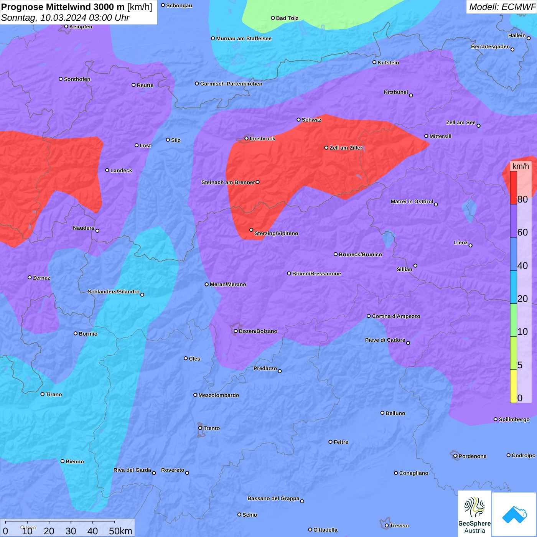Viewport: 537px width, 537px height.
Task: Click the date 'Sonntag, 10.03.2024 03:00 Uhr'
Action: pos(65,18)
